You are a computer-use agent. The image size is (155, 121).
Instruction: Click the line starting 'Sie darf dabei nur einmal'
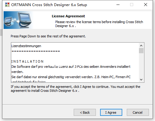coord(71,77)
